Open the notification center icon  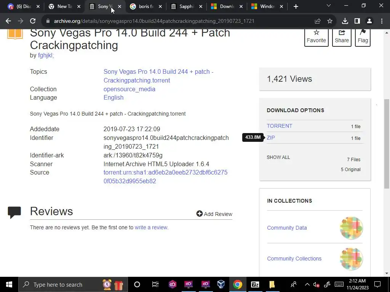(x=377, y=284)
